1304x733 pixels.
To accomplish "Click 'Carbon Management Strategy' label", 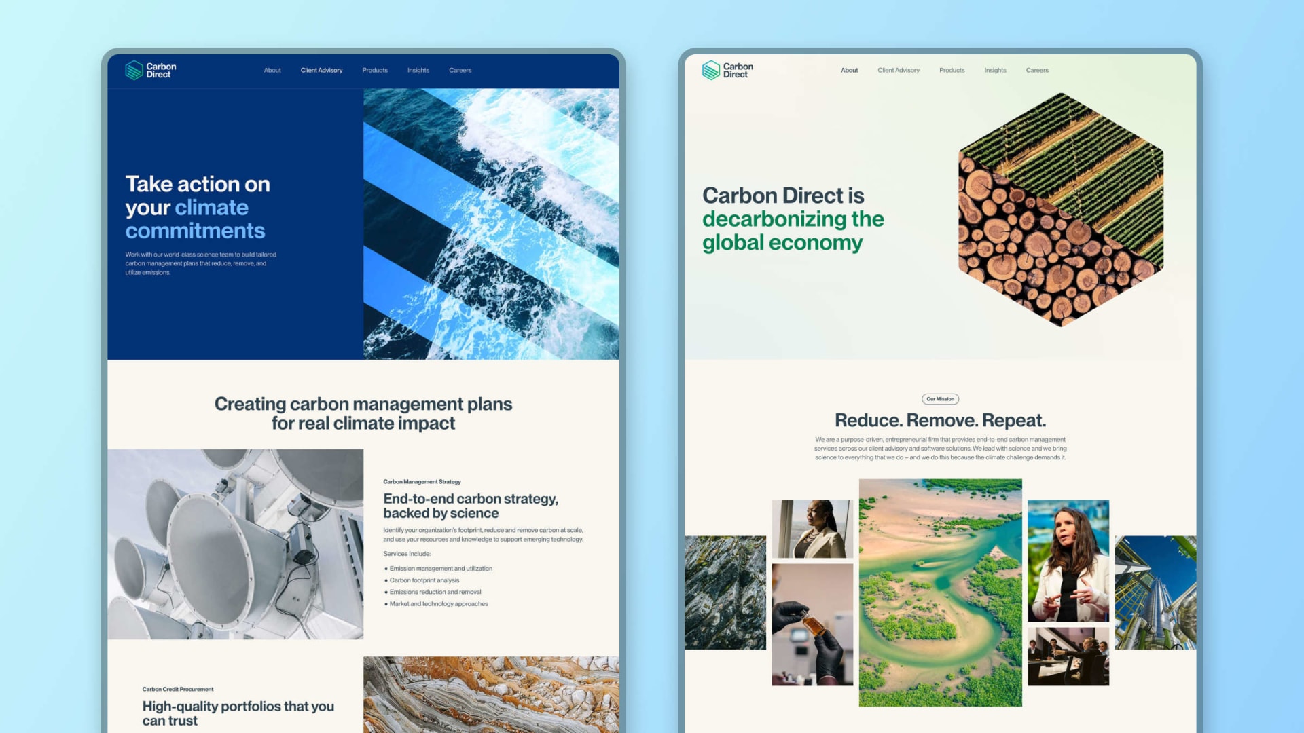I will 422,482.
